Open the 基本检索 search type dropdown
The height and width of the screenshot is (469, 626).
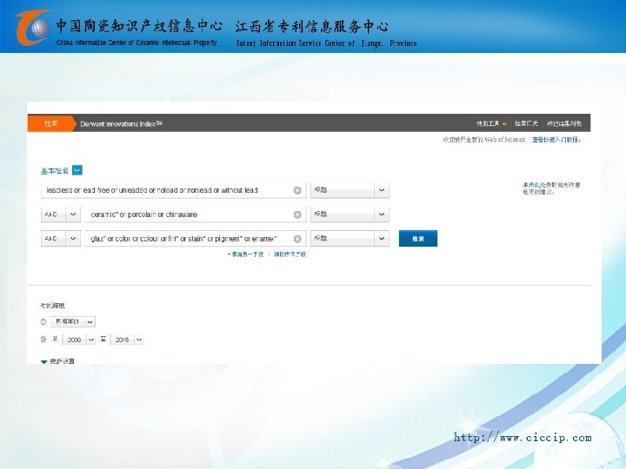pyautogui.click(x=77, y=170)
